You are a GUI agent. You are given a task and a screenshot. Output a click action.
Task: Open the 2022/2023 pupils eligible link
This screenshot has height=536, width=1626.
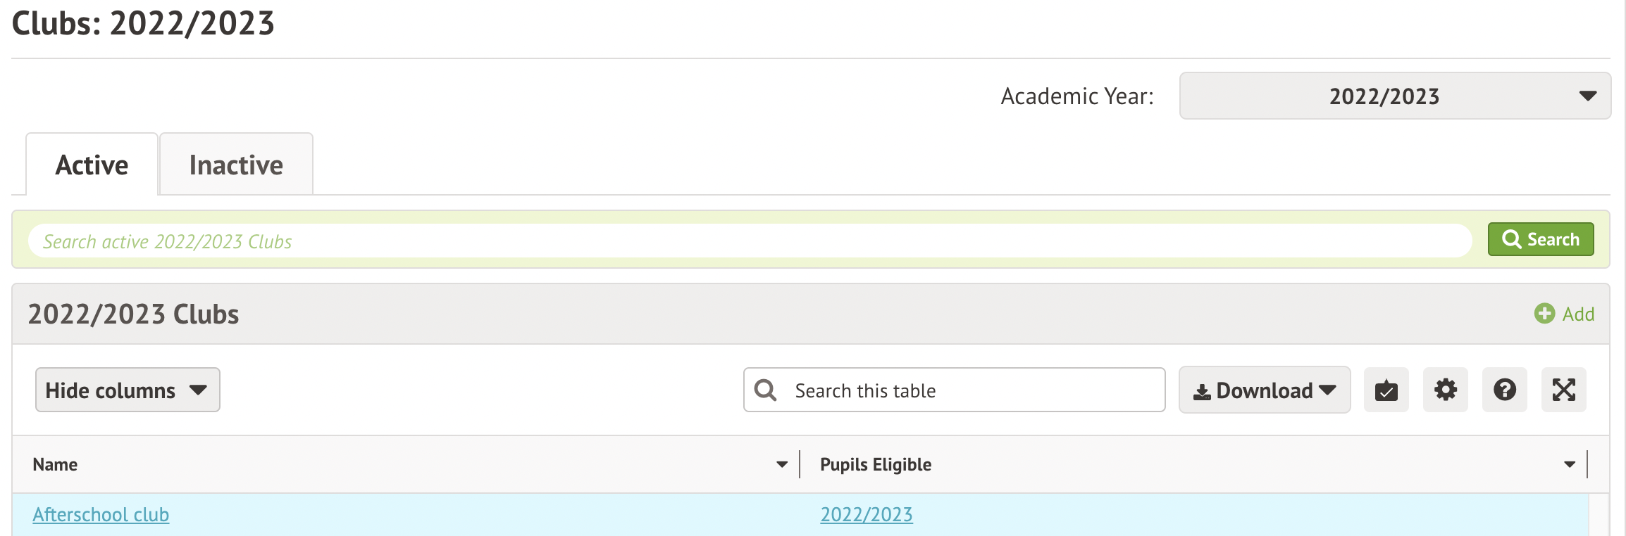866,514
